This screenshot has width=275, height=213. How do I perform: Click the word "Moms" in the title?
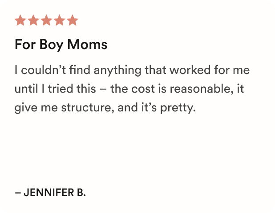pyautogui.click(x=87, y=45)
